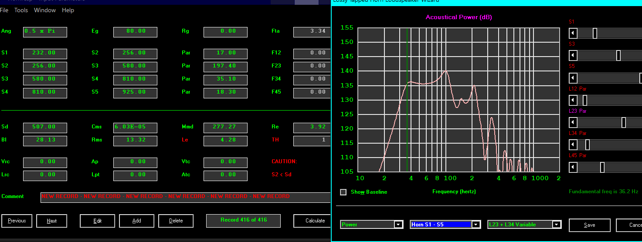Click the Lrc field
The image size is (642, 242).
click(45, 175)
